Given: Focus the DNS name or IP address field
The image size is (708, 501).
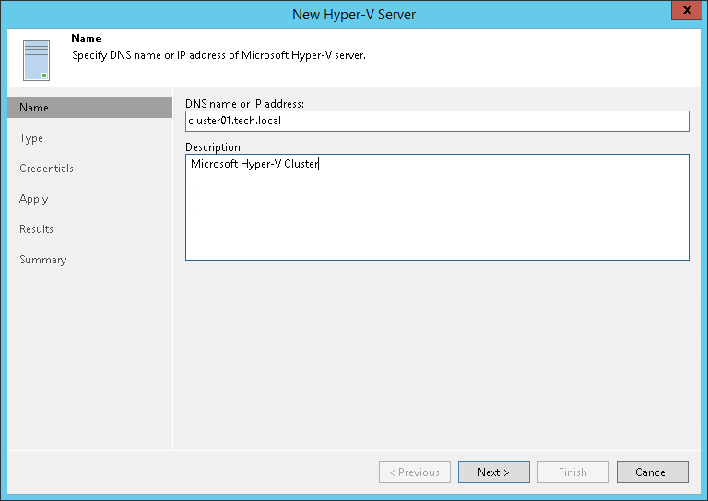Looking at the screenshot, I should click(437, 122).
